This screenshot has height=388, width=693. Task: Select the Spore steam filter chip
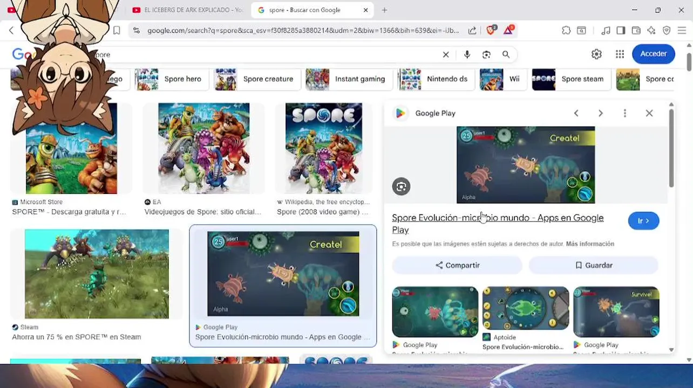pos(570,79)
